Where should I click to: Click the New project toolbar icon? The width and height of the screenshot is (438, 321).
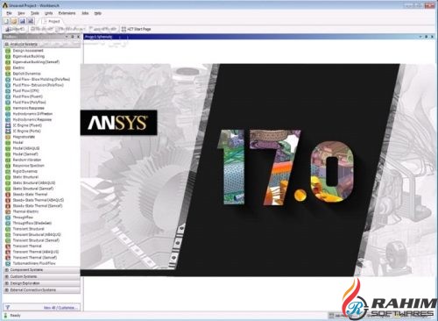6,21
